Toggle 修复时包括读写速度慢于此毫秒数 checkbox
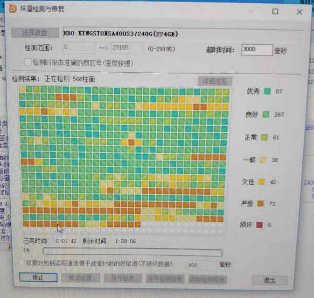The height and width of the screenshot is (298, 314). tap(21, 262)
